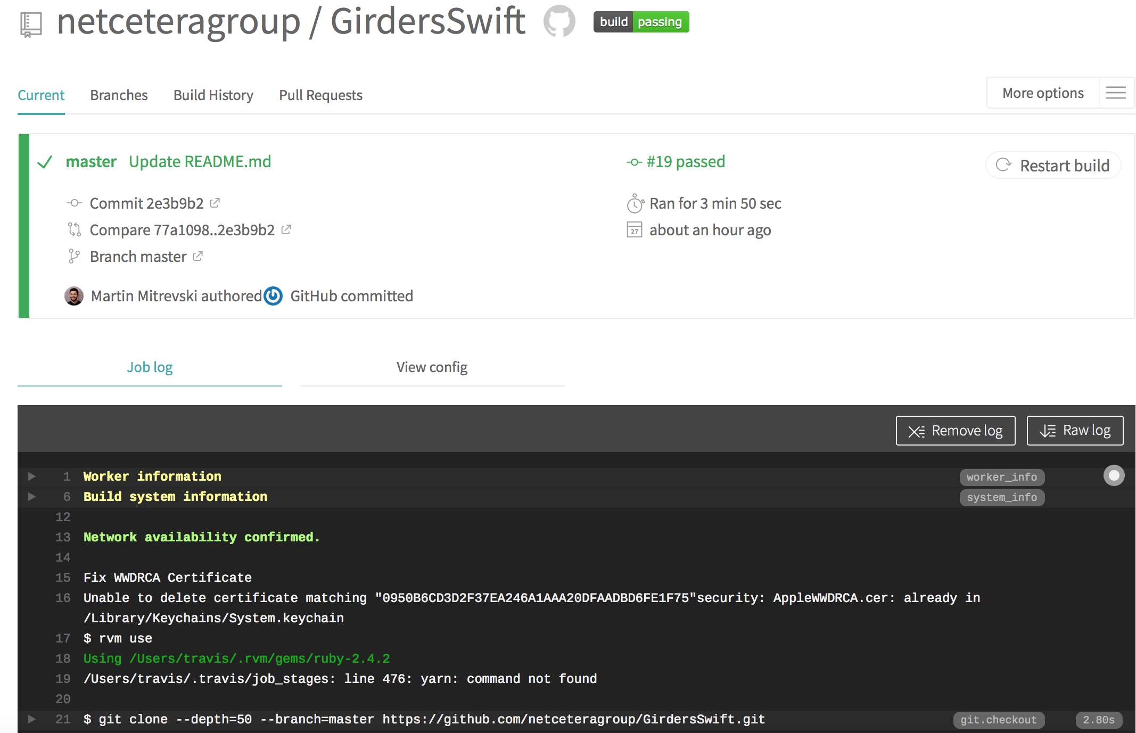Toggle the log follow circle button

(1114, 475)
